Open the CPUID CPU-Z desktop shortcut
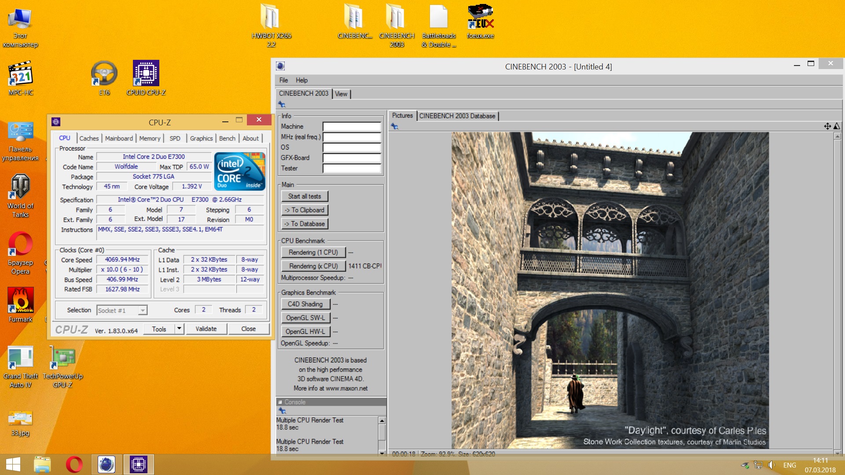 146,78
